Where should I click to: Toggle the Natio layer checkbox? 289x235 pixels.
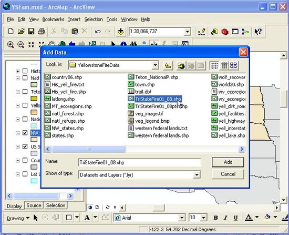(x=25, y=119)
